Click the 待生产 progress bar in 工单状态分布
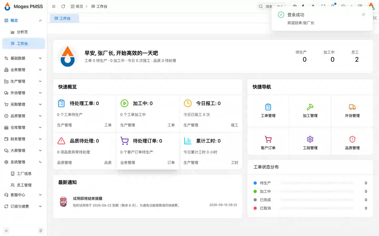Viewport: 379px width, 236px height. [317, 183]
